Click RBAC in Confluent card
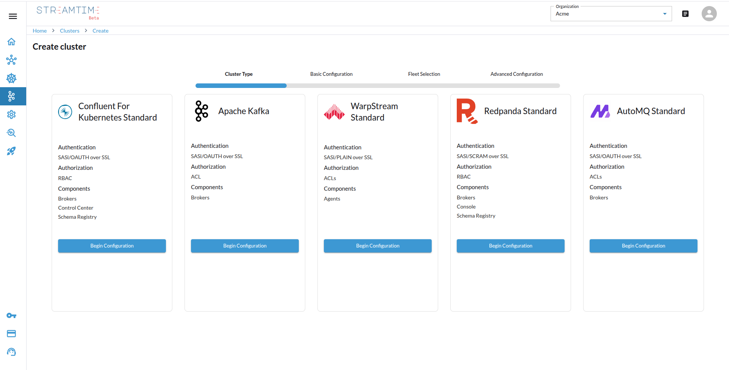The width and height of the screenshot is (729, 370). tap(65, 178)
